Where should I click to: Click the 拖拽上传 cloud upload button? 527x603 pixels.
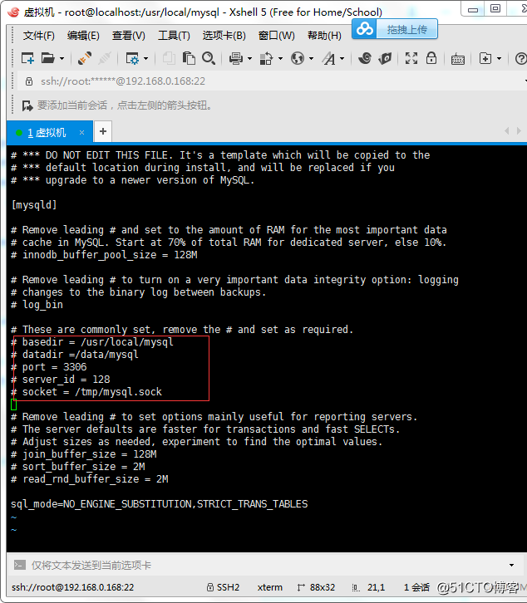pyautogui.click(x=395, y=29)
